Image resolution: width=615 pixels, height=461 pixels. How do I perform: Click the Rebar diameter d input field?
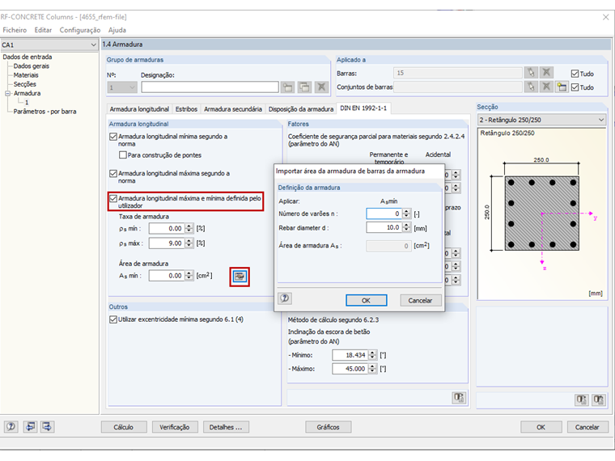coord(384,227)
